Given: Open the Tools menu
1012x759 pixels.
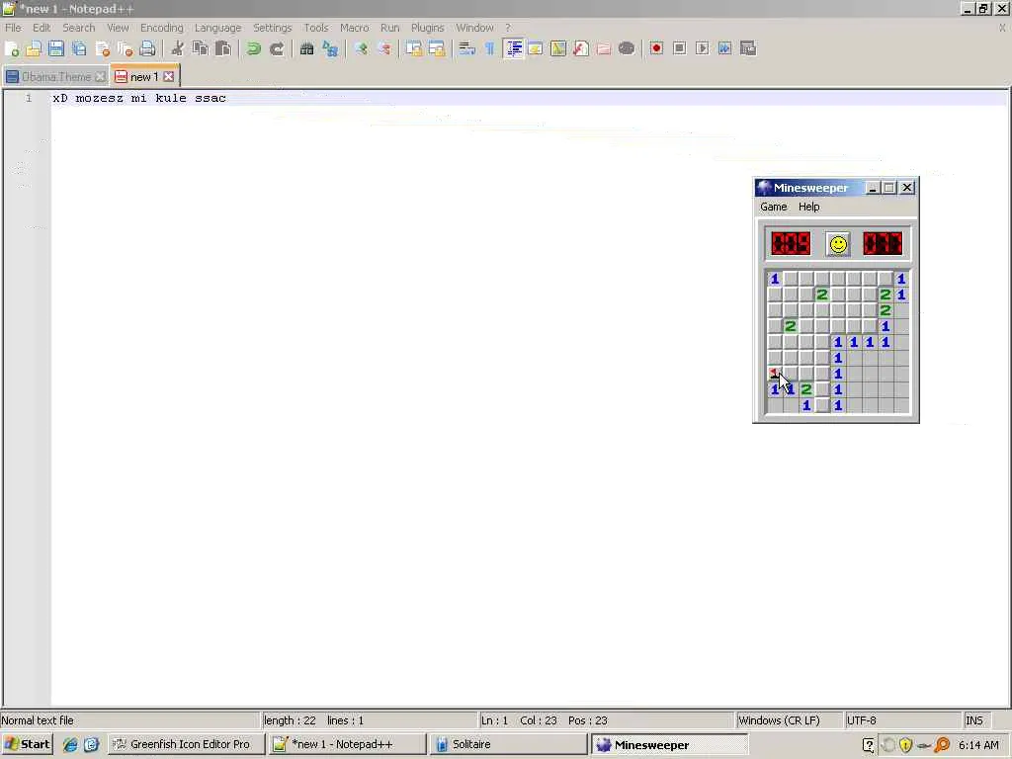Looking at the screenshot, I should pyautogui.click(x=316, y=28).
